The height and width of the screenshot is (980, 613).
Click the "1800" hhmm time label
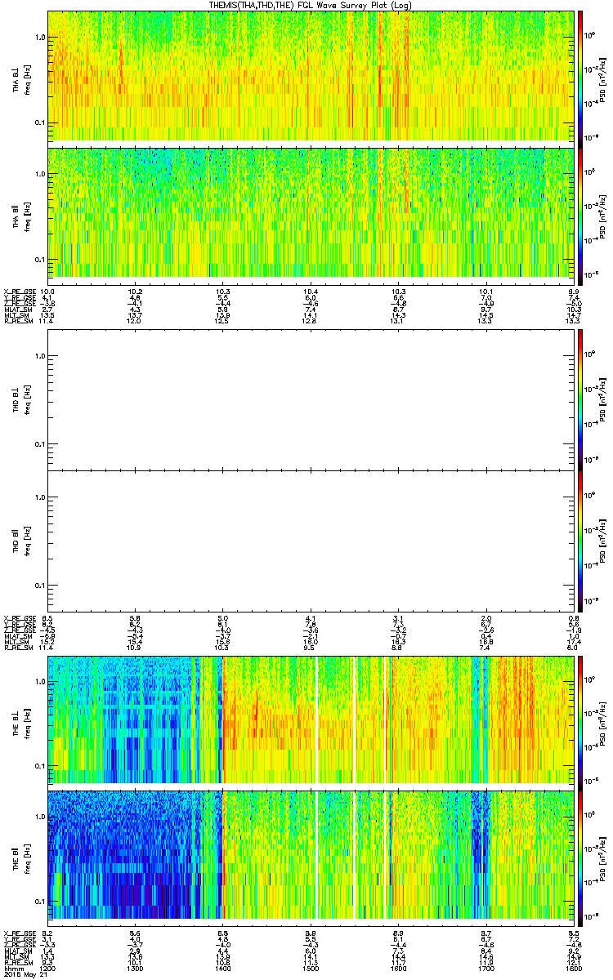tap(573, 968)
